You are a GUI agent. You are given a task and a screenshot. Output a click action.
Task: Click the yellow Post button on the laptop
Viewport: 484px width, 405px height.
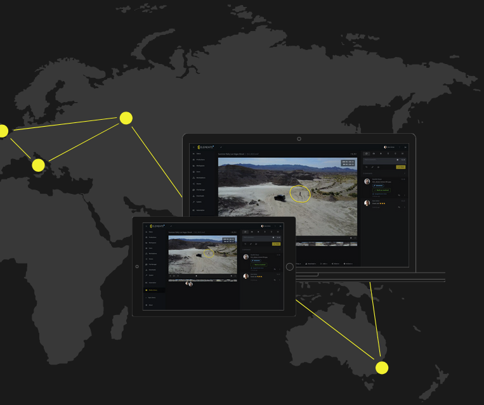click(400, 167)
